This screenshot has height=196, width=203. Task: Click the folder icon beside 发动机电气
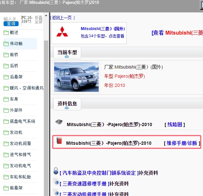[6, 166]
